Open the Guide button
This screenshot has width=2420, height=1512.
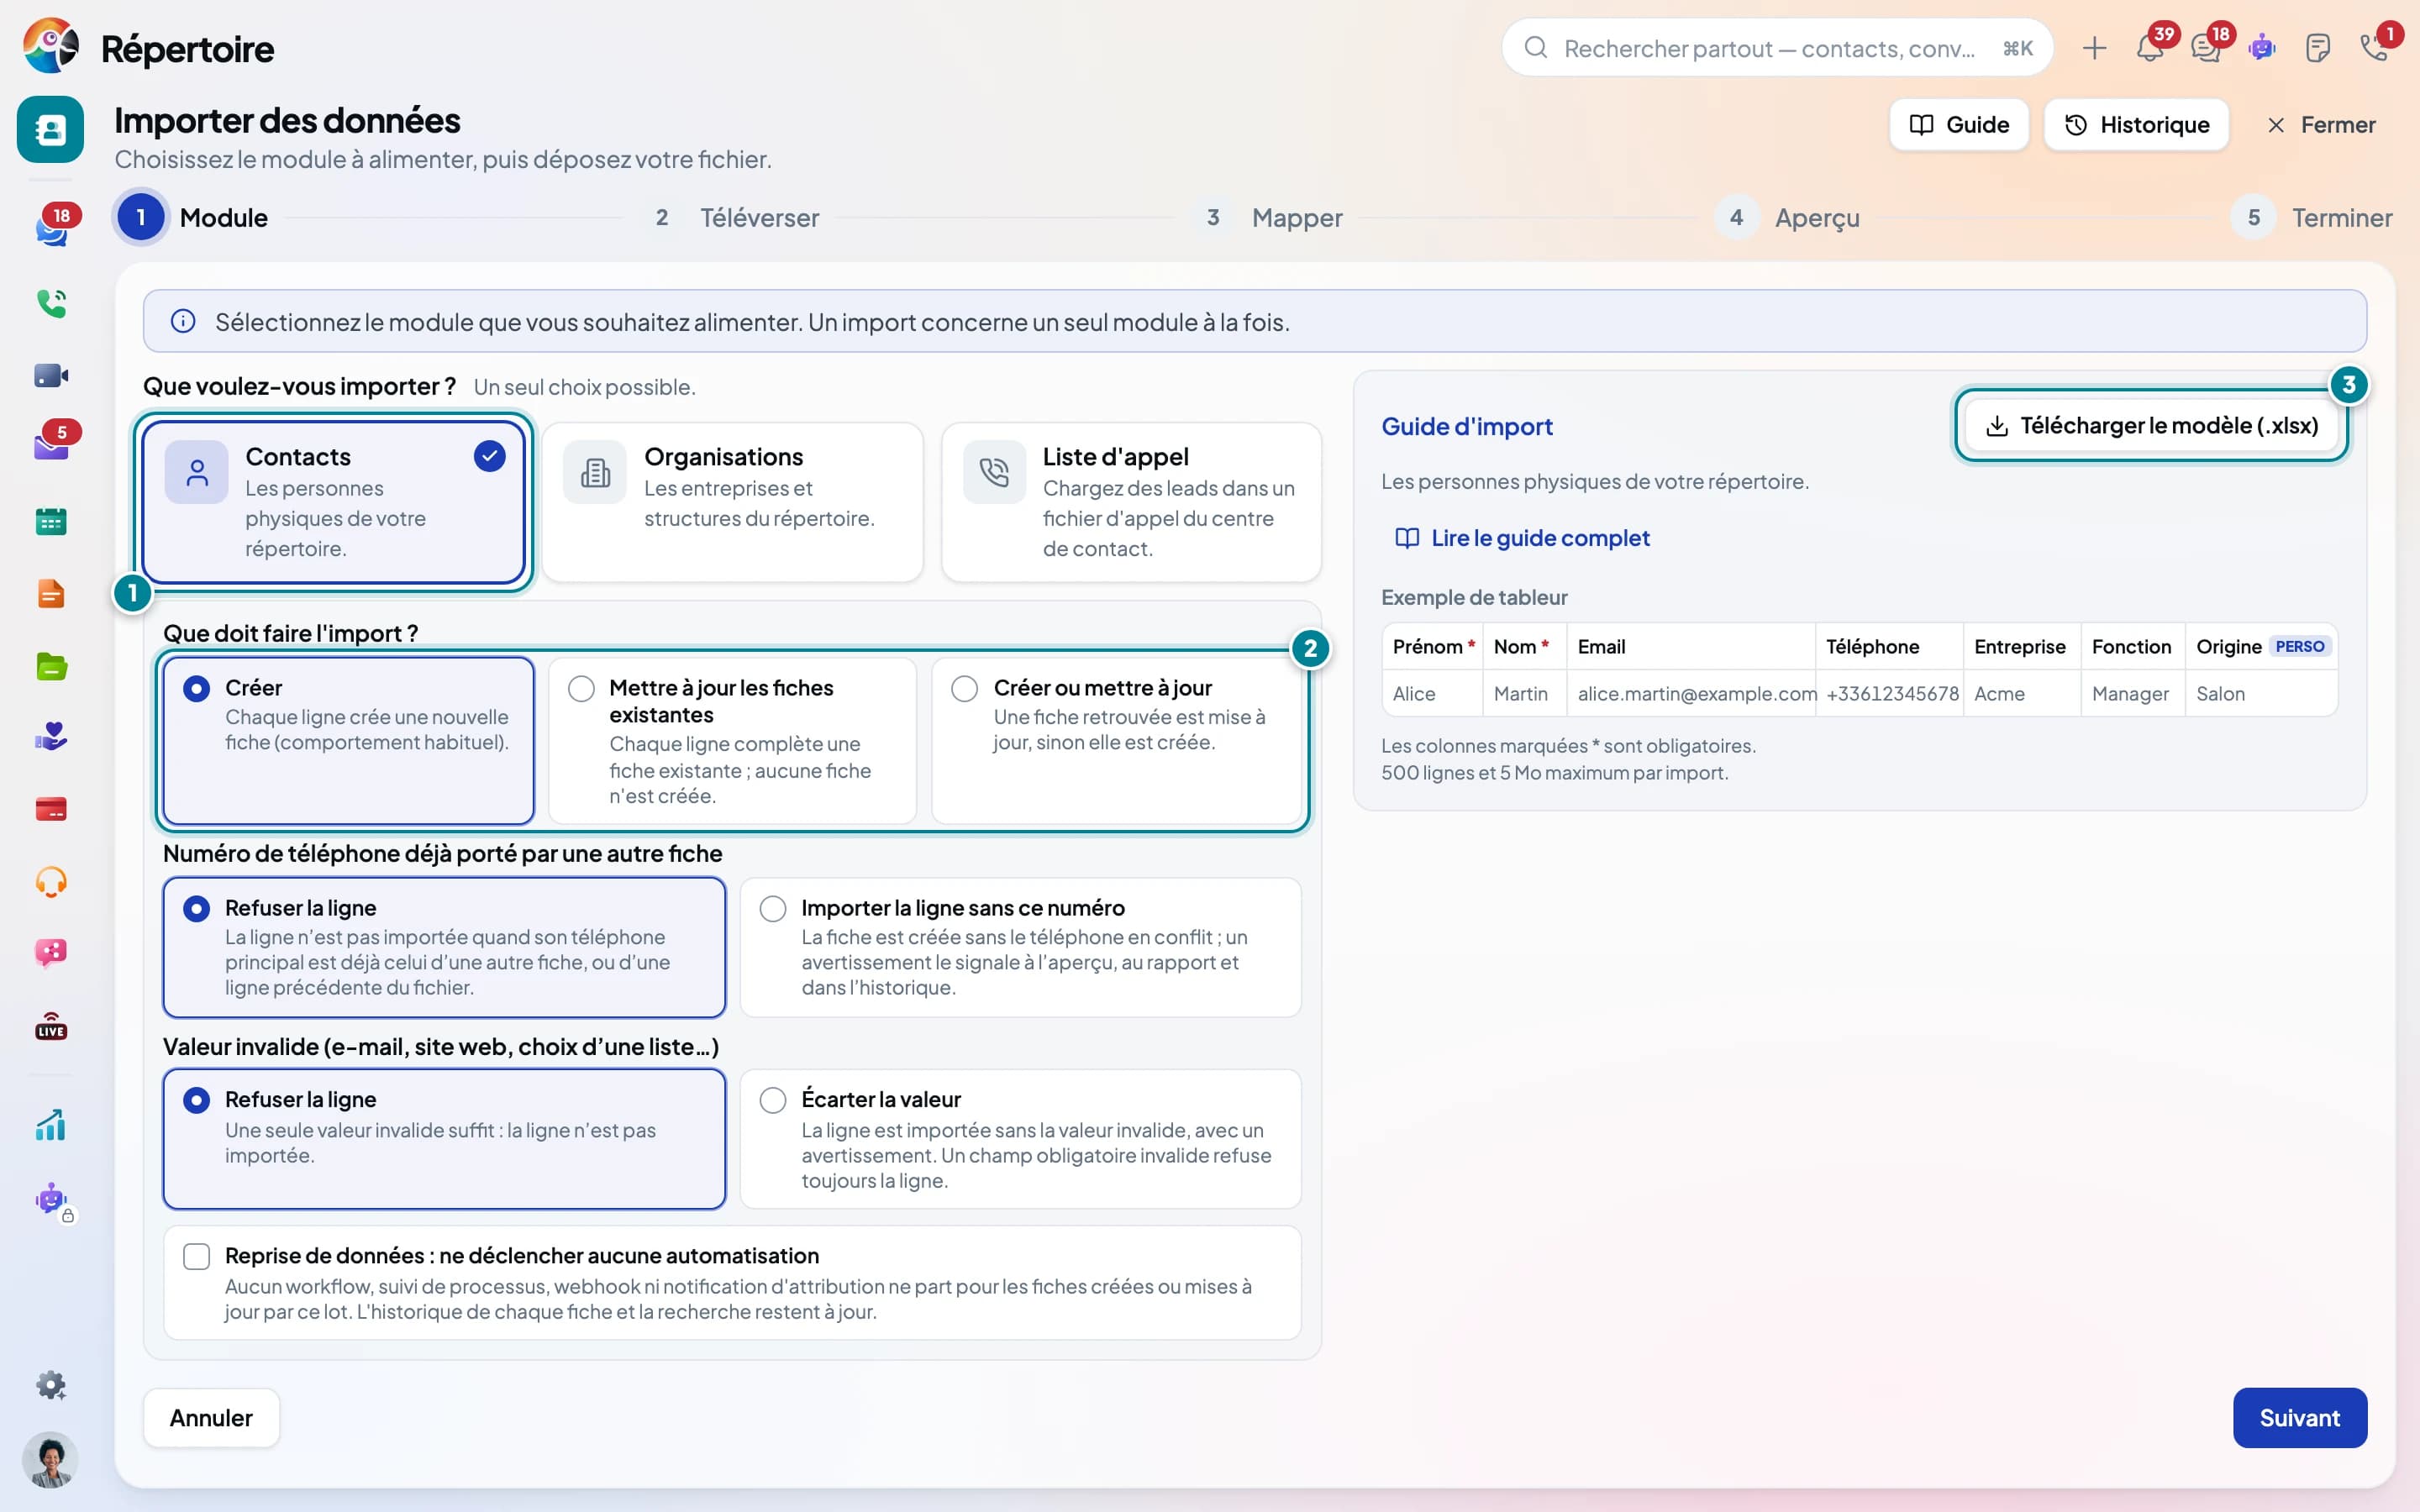(x=1959, y=125)
